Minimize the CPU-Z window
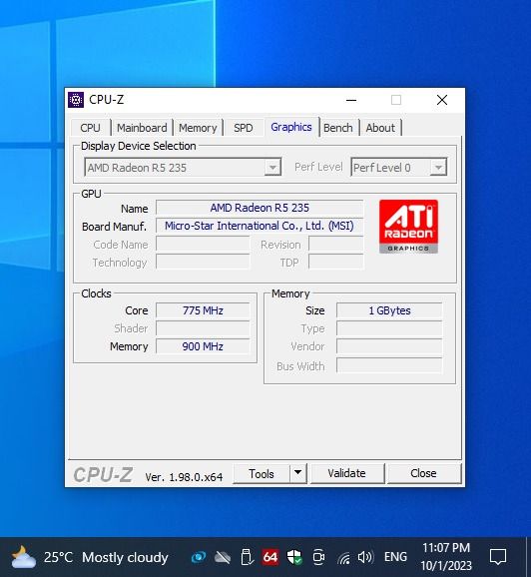Viewport: 531px width, 577px height. [351, 100]
